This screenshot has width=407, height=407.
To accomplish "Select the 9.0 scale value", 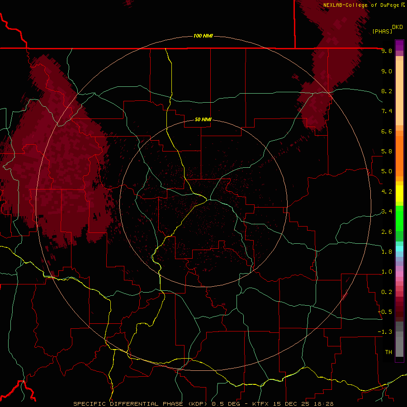I will click(387, 71).
